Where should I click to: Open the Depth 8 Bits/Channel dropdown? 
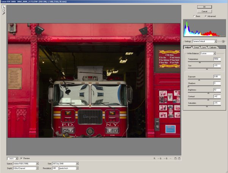(x=25, y=168)
